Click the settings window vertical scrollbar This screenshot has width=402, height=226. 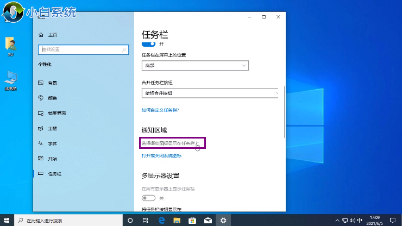coord(284,112)
